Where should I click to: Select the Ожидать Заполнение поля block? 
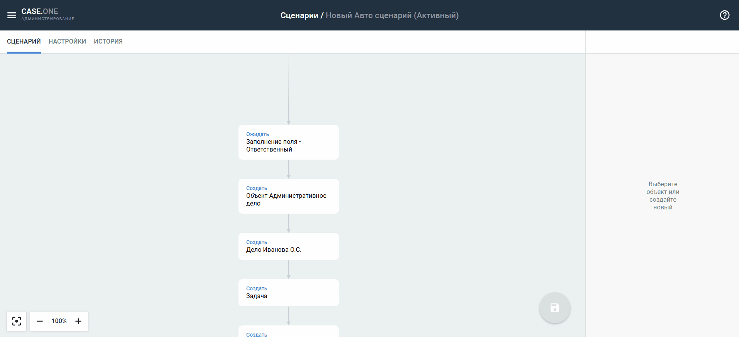(288, 142)
